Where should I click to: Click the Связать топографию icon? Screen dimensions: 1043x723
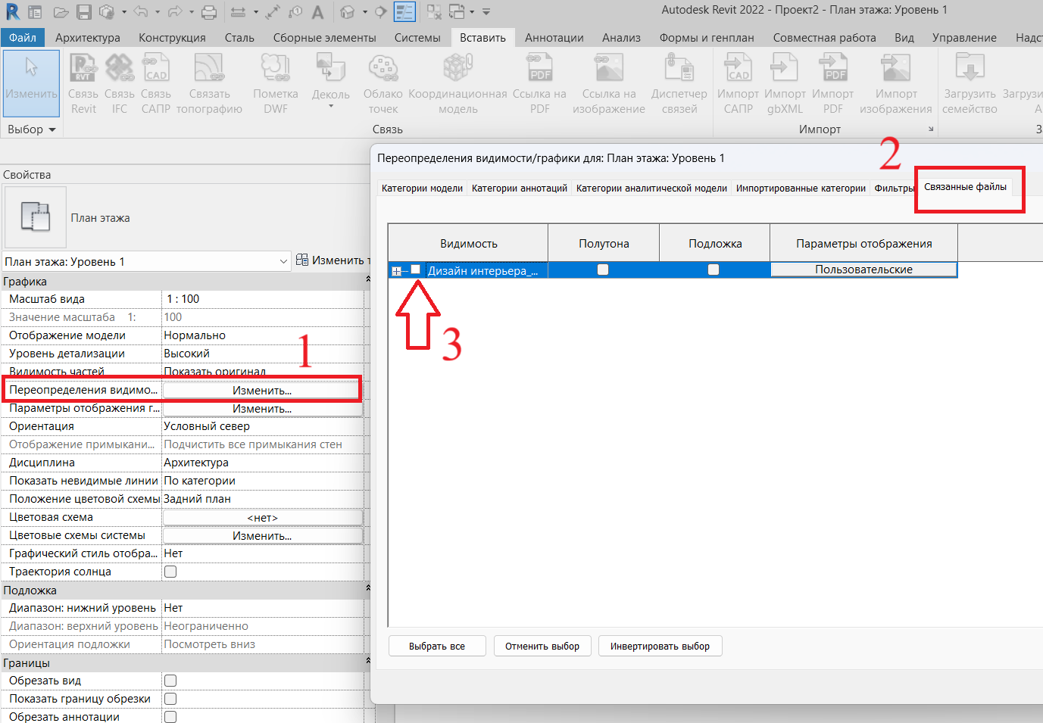[x=209, y=68]
